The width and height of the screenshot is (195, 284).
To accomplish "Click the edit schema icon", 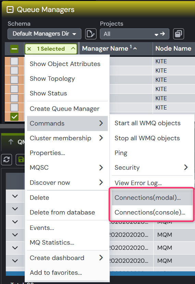I will point(91,34).
